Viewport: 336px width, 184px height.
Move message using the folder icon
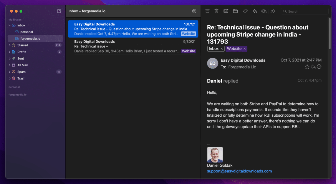(x=235, y=11)
